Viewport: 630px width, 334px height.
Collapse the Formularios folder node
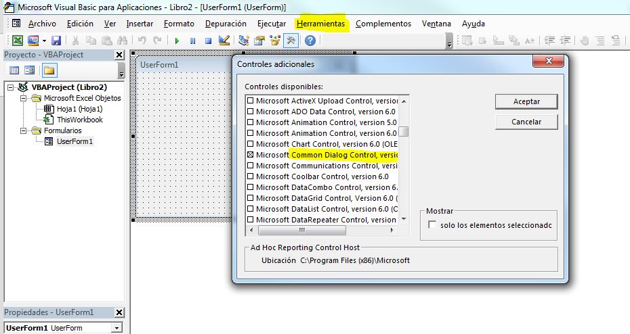tap(23, 130)
